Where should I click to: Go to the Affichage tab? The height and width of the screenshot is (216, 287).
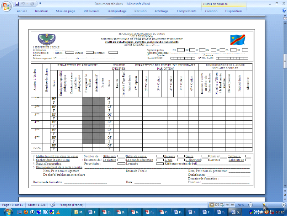coord(162,11)
